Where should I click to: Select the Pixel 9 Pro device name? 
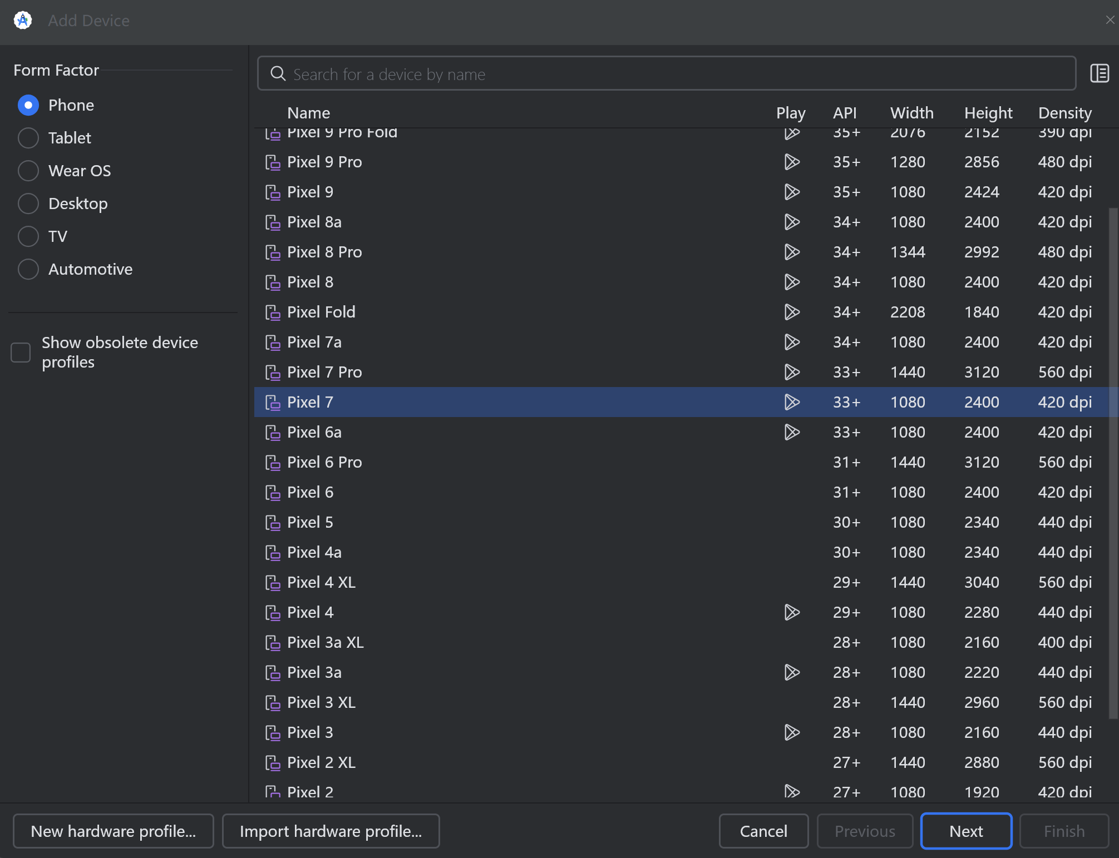coord(324,162)
